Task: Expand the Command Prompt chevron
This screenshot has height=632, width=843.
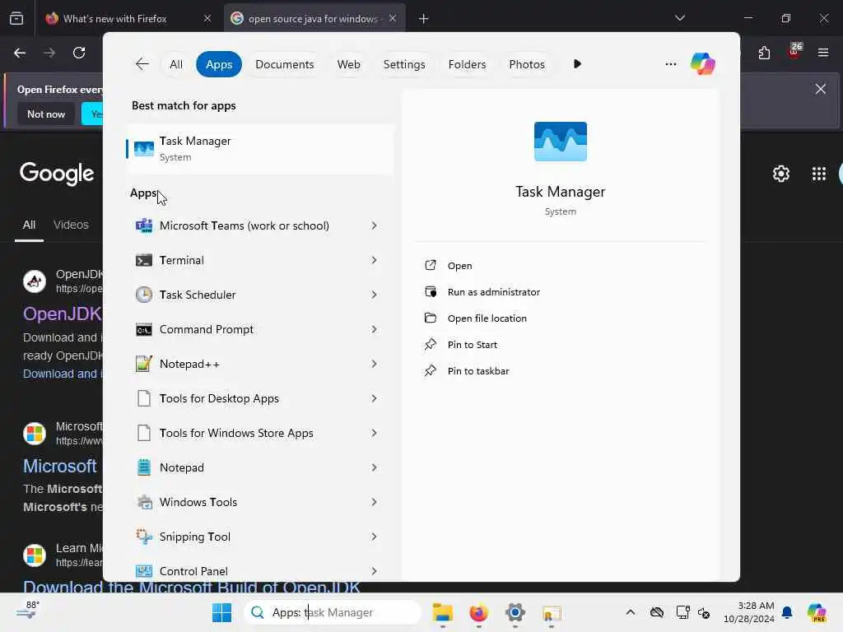Action: [x=375, y=329]
